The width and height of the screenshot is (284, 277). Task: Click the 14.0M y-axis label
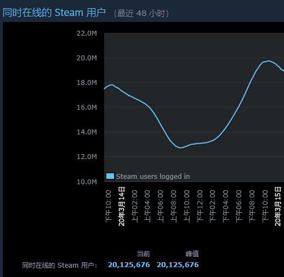(87, 132)
